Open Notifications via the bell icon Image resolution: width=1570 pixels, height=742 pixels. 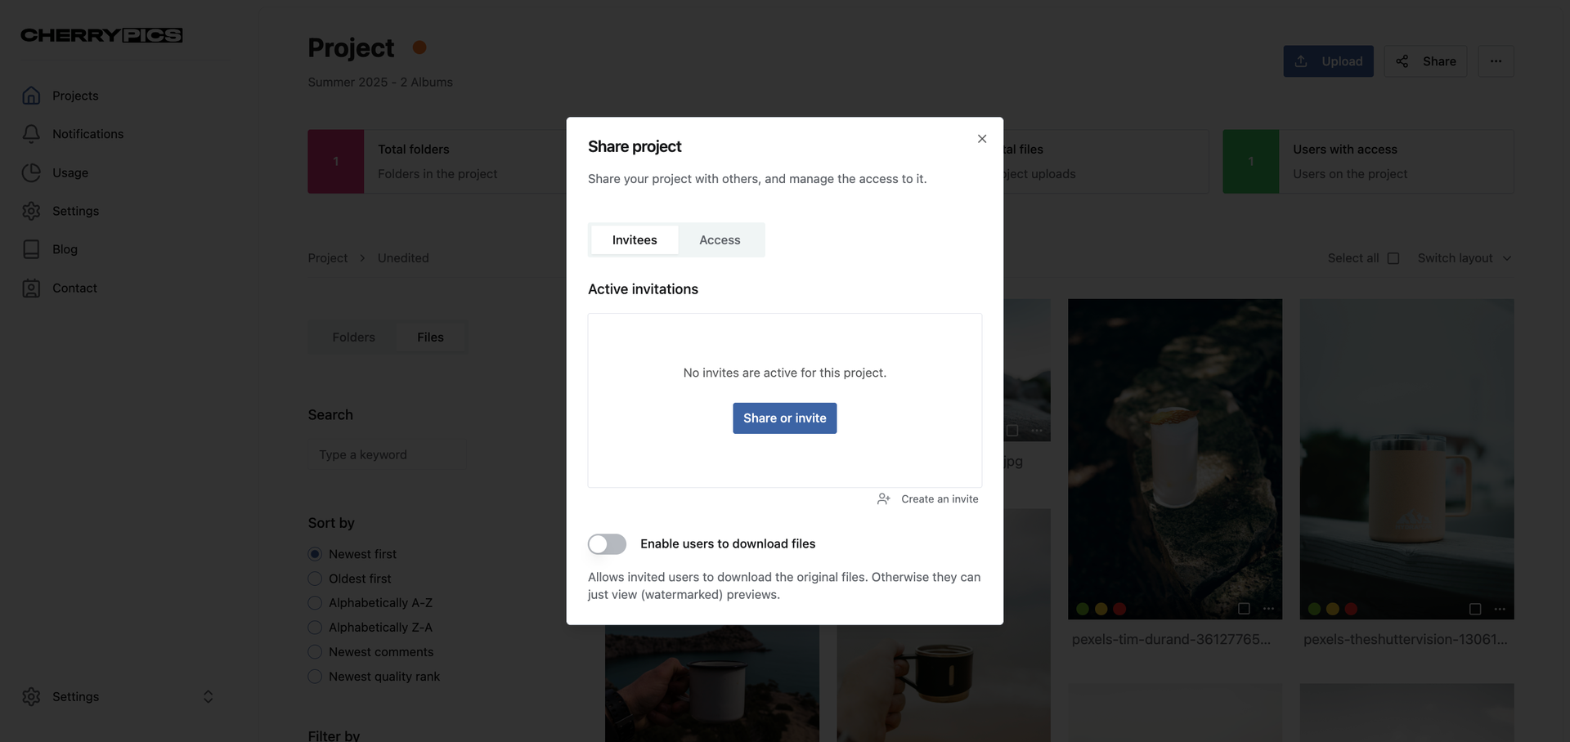[x=31, y=134]
